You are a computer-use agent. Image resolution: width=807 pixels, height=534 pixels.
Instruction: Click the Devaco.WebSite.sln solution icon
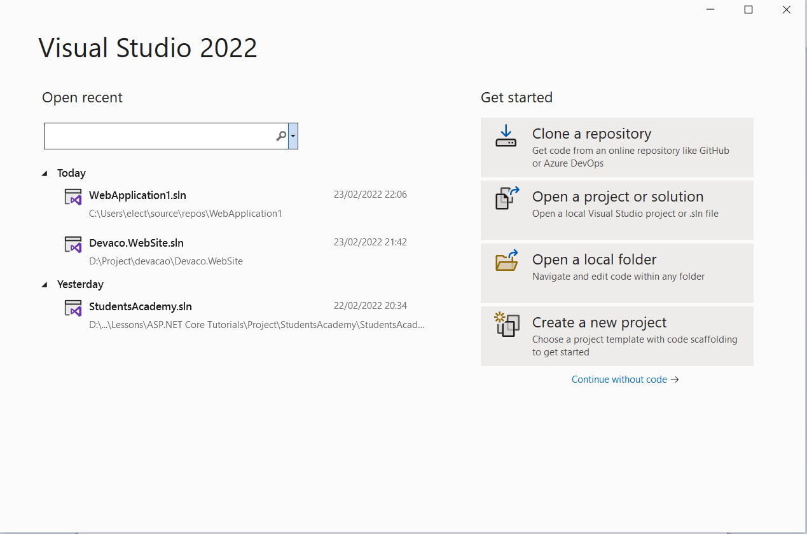point(73,245)
